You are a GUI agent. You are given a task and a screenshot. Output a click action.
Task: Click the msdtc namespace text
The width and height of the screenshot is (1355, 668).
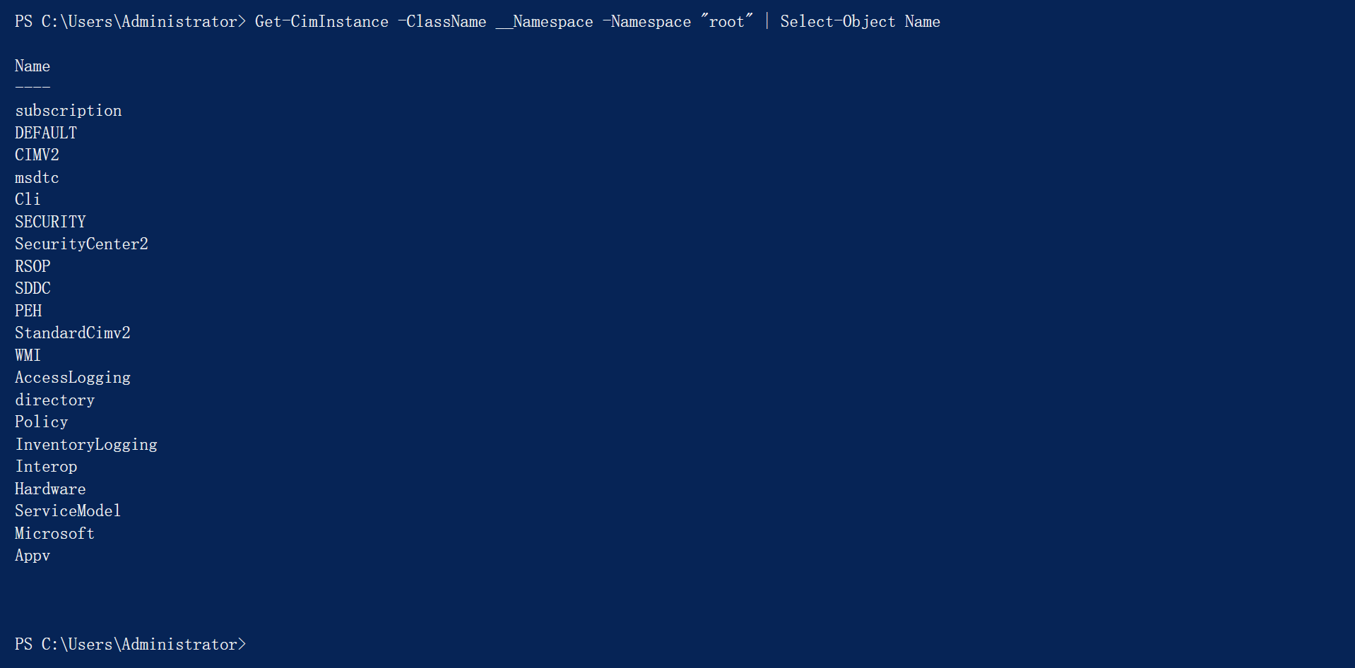click(37, 178)
